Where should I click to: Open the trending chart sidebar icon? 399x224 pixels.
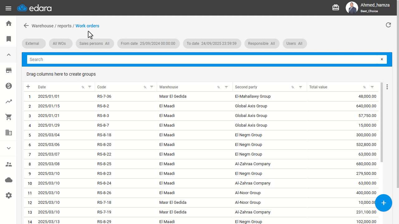coord(9,101)
